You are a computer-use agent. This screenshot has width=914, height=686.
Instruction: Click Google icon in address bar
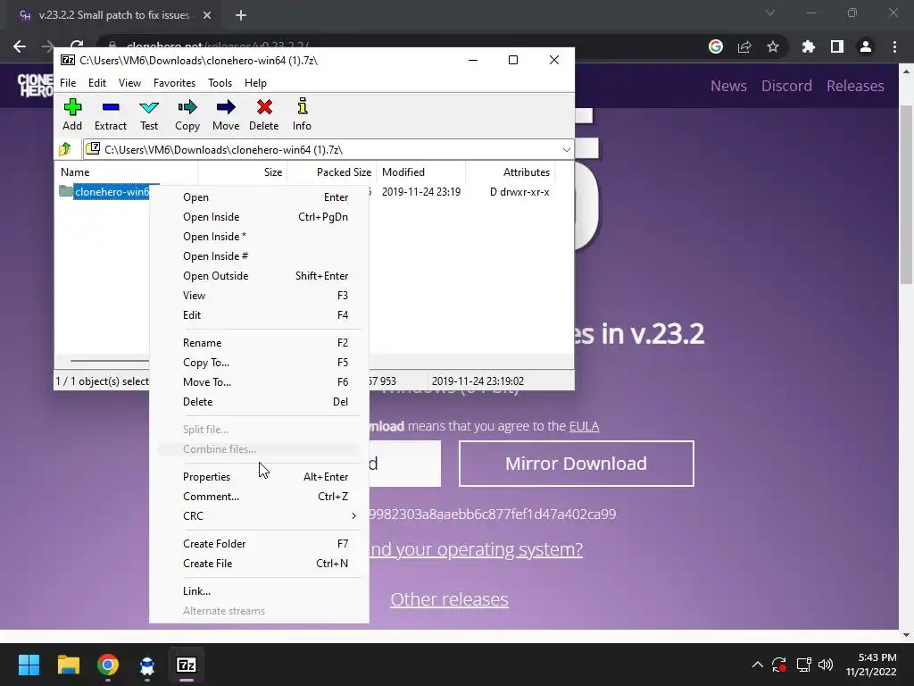(x=716, y=46)
